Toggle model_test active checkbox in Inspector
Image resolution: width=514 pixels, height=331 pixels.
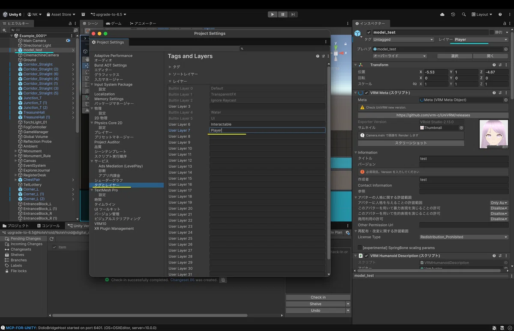click(369, 33)
